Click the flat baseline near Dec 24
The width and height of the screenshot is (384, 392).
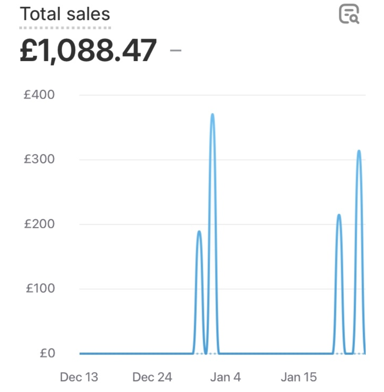(152, 354)
